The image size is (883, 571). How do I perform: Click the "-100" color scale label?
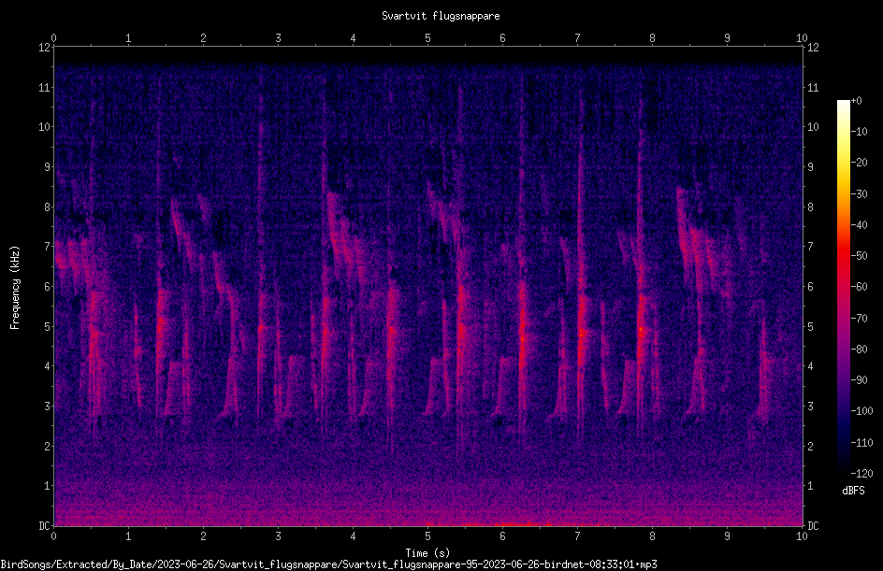point(861,410)
